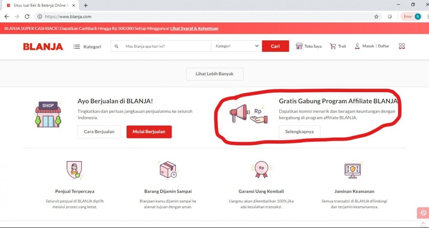Click the browser back arrow
429x228 pixels.
coord(6,17)
